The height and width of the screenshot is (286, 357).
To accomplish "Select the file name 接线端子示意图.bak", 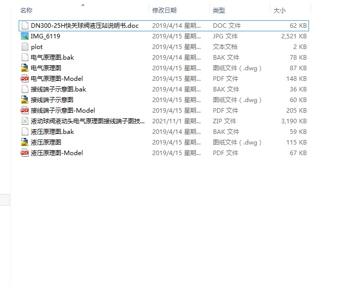I will point(59,89).
